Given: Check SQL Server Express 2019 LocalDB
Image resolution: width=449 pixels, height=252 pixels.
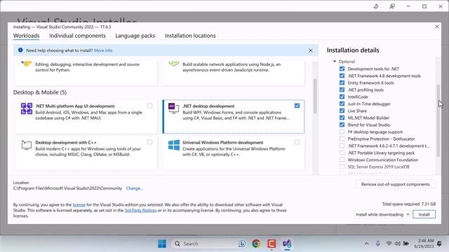Looking at the screenshot, I should (x=342, y=167).
